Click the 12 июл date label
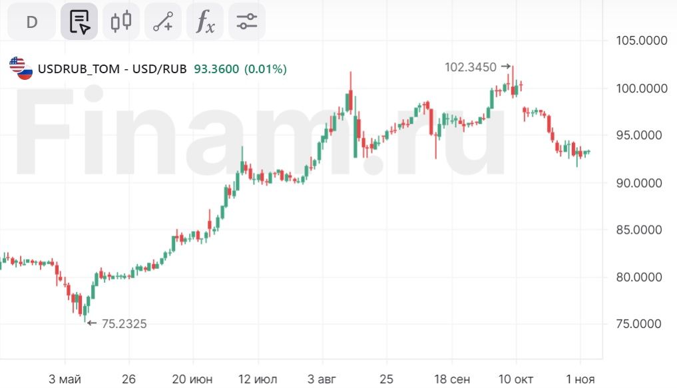Image resolution: width=677 pixels, height=388 pixels. pyautogui.click(x=257, y=379)
